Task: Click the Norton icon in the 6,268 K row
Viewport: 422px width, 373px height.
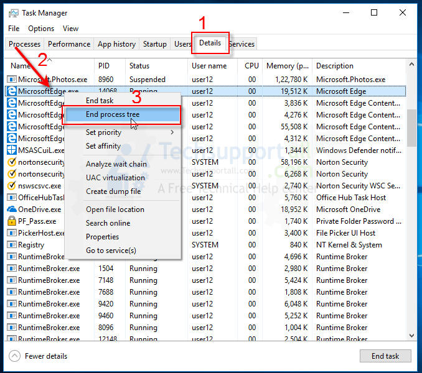Action: (x=12, y=173)
